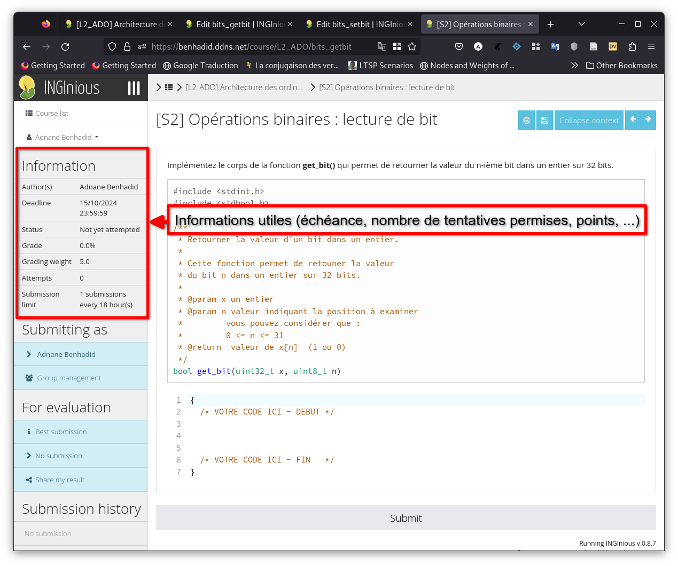Bookmark this page with the star icon
The width and height of the screenshot is (678, 566).
pyautogui.click(x=412, y=47)
